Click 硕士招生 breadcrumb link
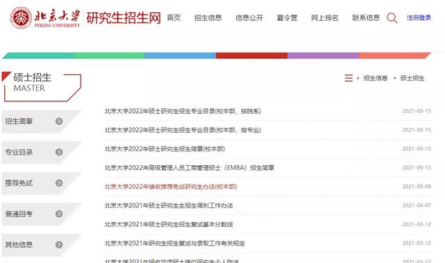The width and height of the screenshot is (445, 263). click(412, 78)
